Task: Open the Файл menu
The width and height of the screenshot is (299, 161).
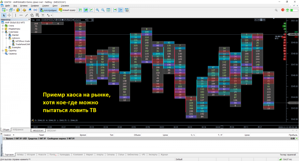Action: pyautogui.click(x=7, y=6)
